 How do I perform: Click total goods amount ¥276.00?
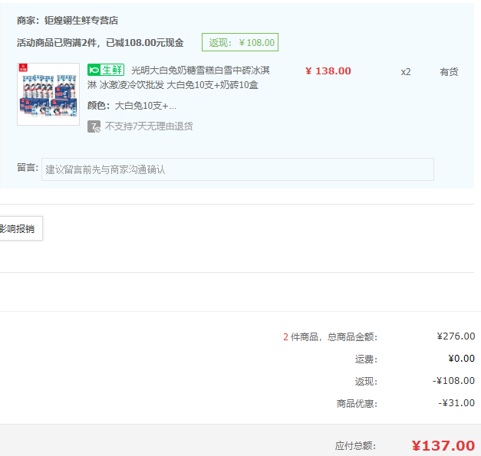pyautogui.click(x=456, y=336)
